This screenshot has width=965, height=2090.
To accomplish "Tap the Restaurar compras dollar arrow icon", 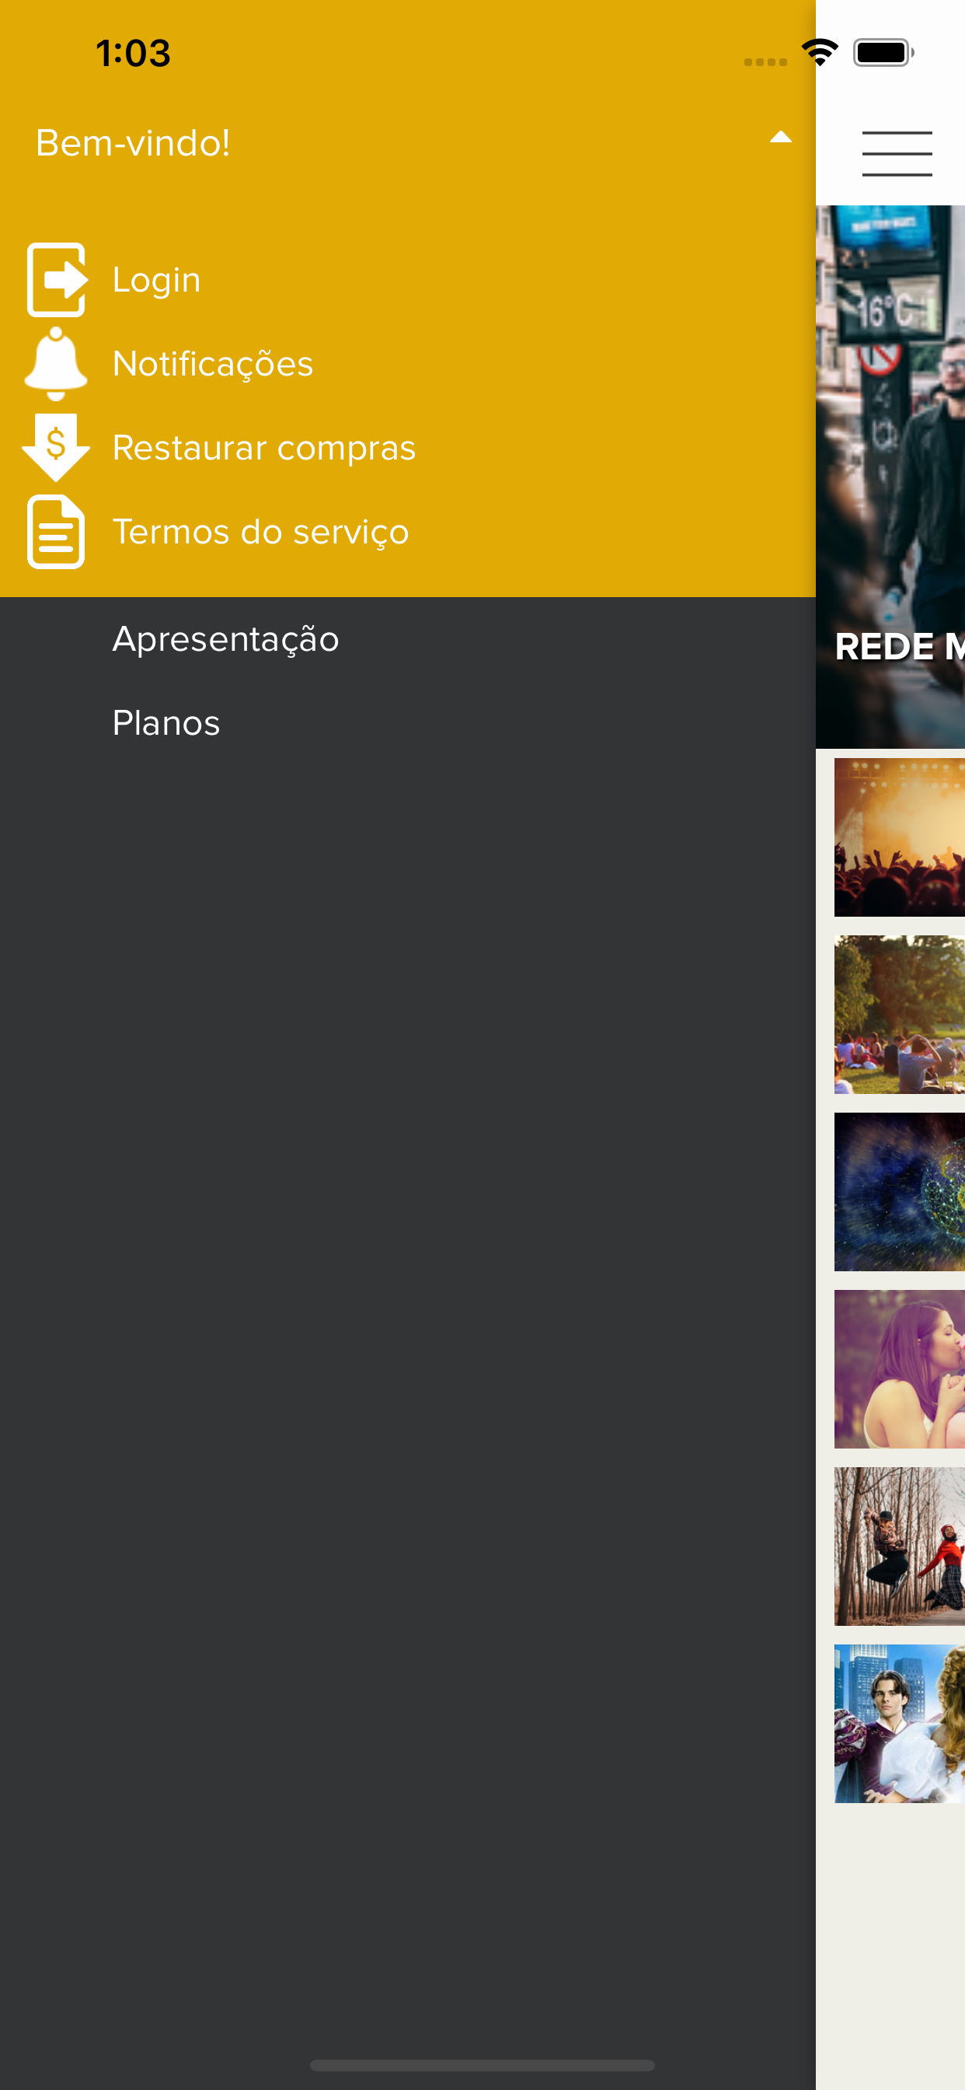I will pos(56,448).
